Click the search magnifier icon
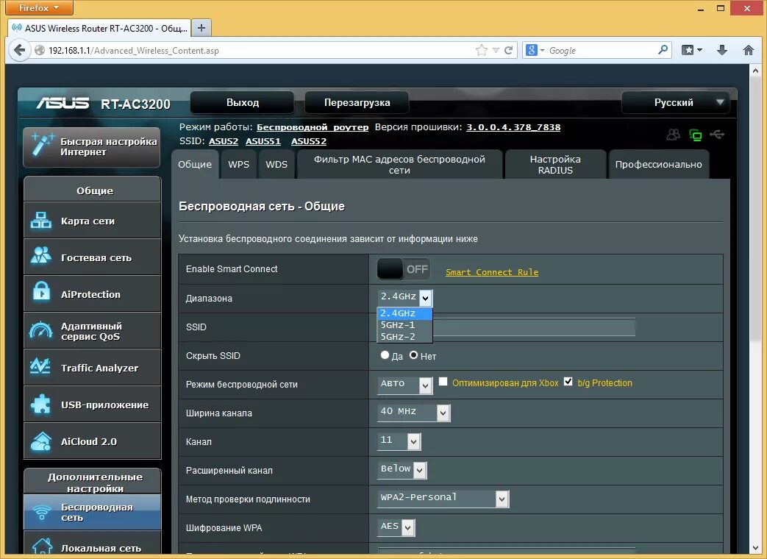Screen dimensions: 767x559 tap(663, 49)
